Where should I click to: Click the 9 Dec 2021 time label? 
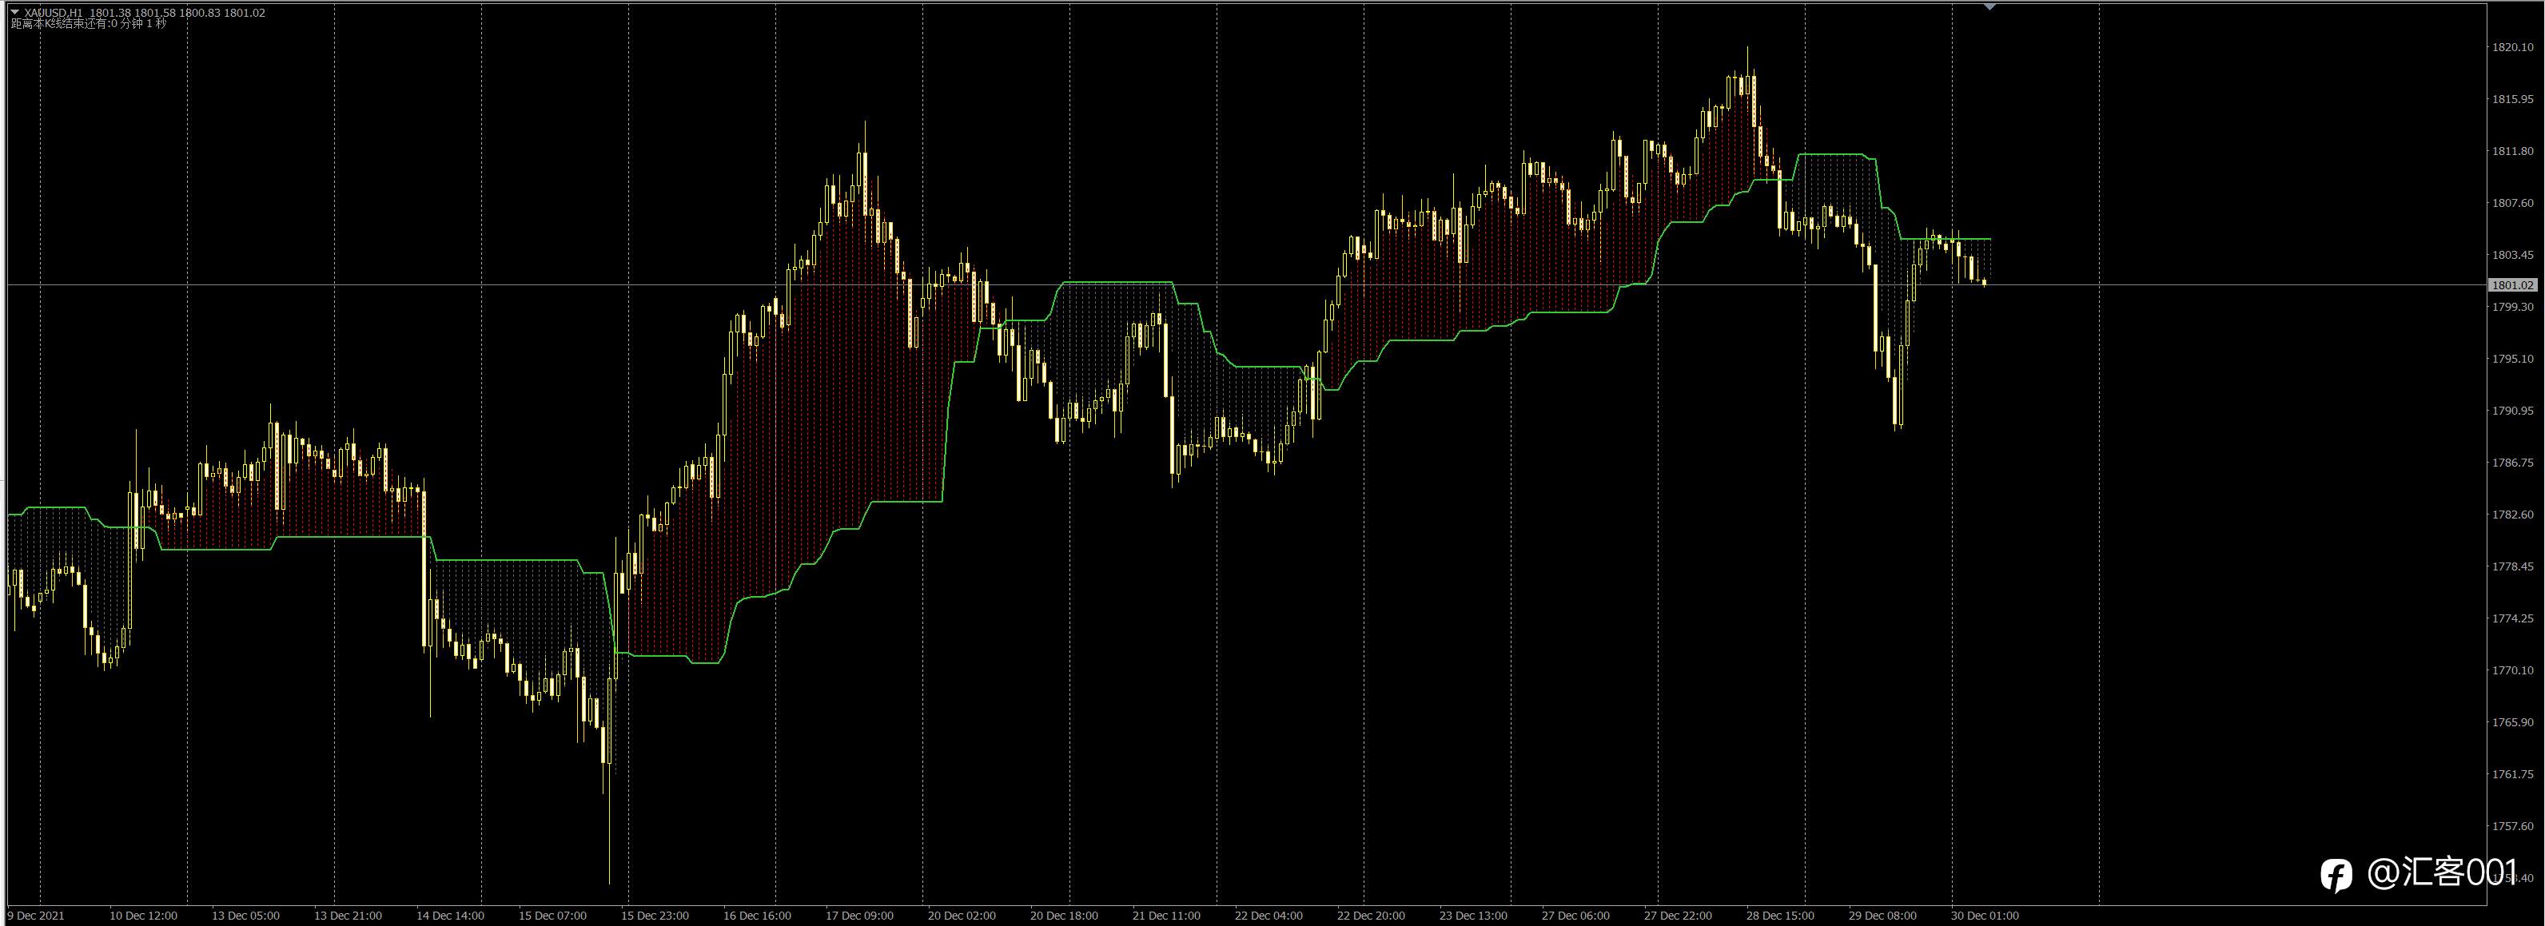coord(35,916)
